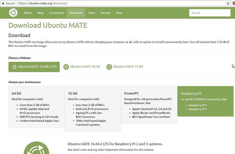Choose the Ubuntu MATE 17.04 release
The image size is (235, 154).
point(125,67)
